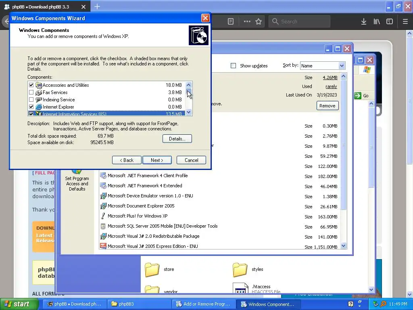The image size is (413, 310).
Task: Select Microsoft .NET Framework 4 Extended icon
Action: (103, 186)
